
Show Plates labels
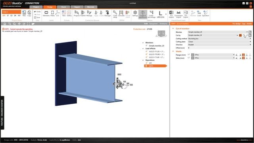pos(52,14)
